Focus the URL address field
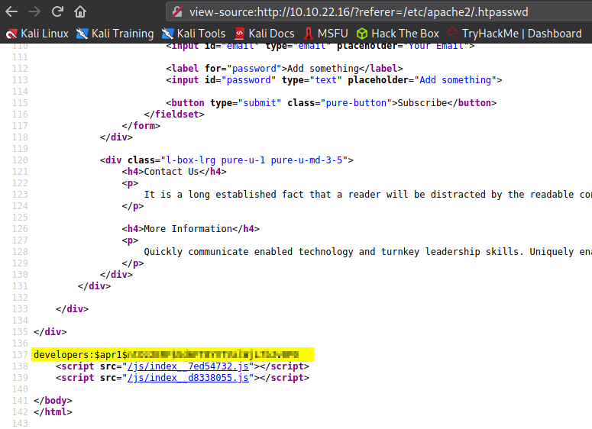Screen dimensions: 592x429 coord(367,12)
